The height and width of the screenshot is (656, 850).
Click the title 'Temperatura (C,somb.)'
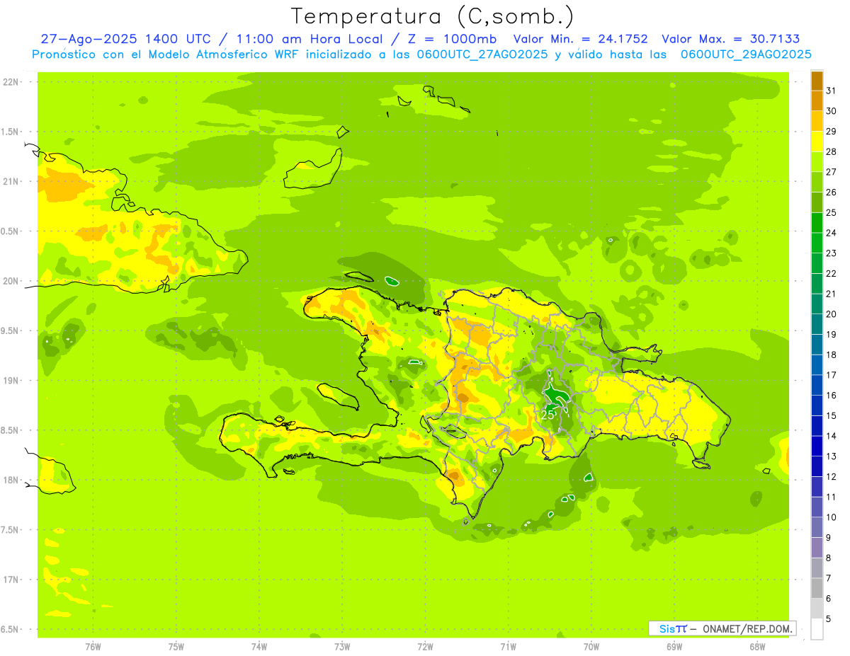click(433, 16)
